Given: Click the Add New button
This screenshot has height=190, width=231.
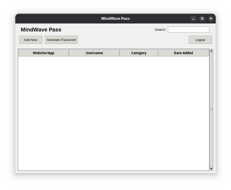Looking at the screenshot, I should [31, 40].
